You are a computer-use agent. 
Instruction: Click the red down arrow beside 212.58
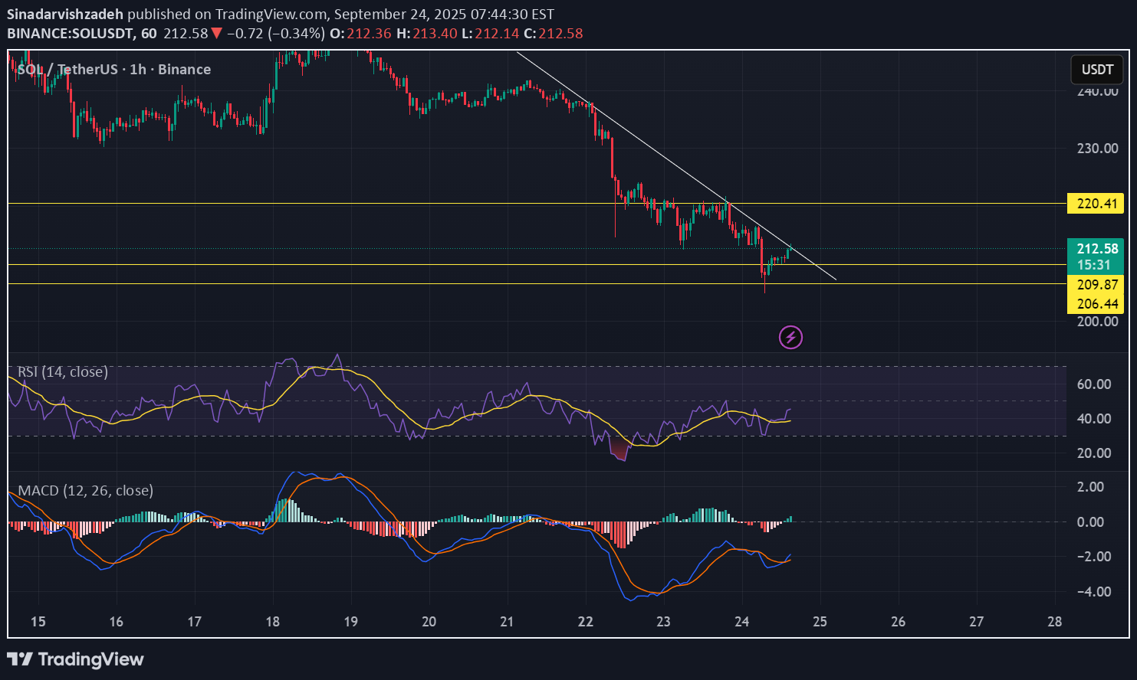pos(217,34)
